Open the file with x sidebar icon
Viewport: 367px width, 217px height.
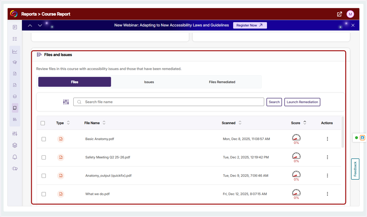point(15,73)
